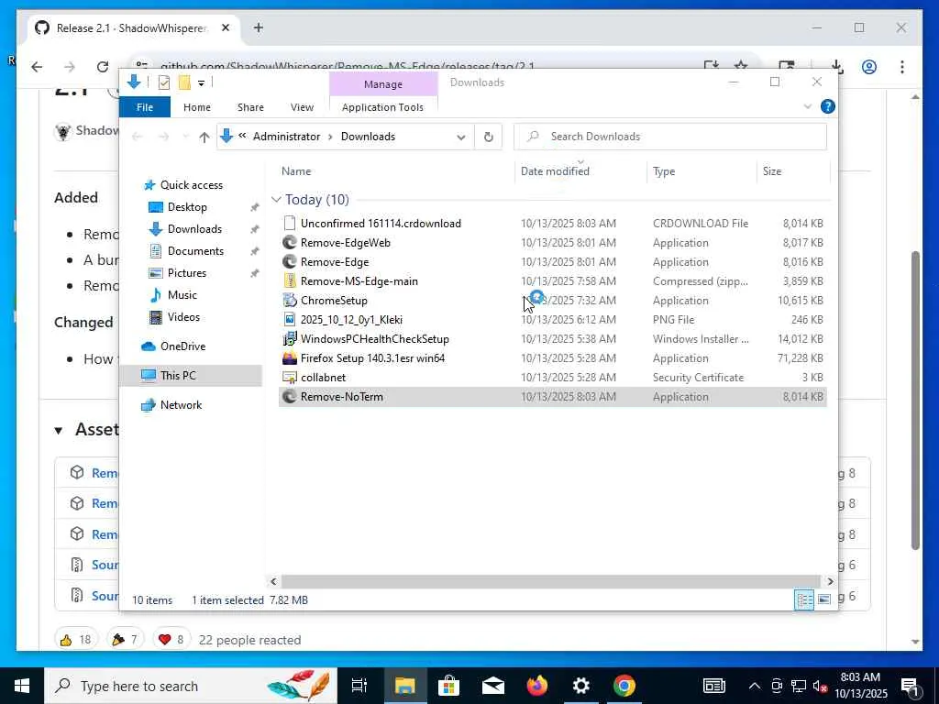
Task: Switch to Large icons view layout
Action: click(x=824, y=599)
